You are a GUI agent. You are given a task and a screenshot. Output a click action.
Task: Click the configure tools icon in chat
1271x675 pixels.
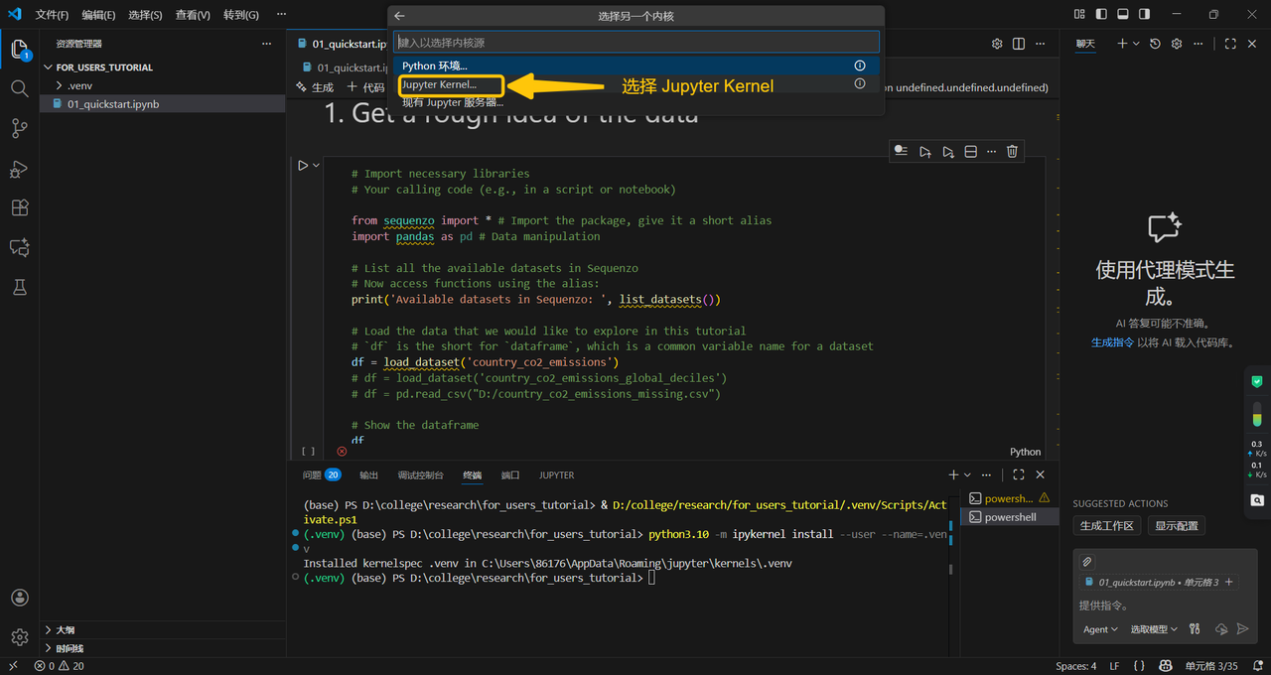(1195, 629)
